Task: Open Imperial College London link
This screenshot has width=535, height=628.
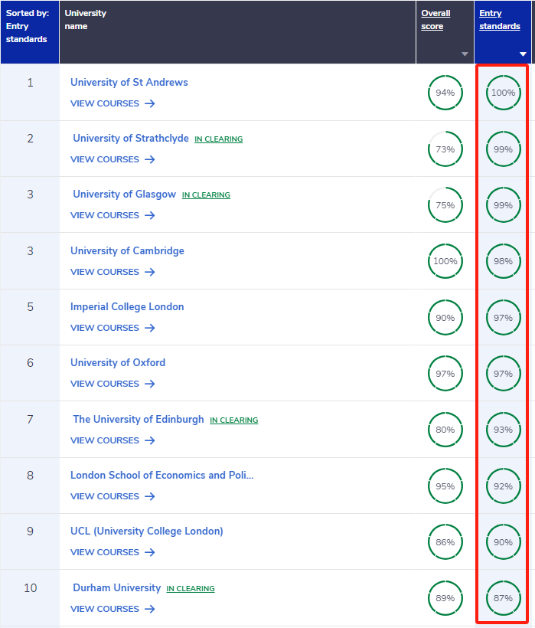Action: 127,307
